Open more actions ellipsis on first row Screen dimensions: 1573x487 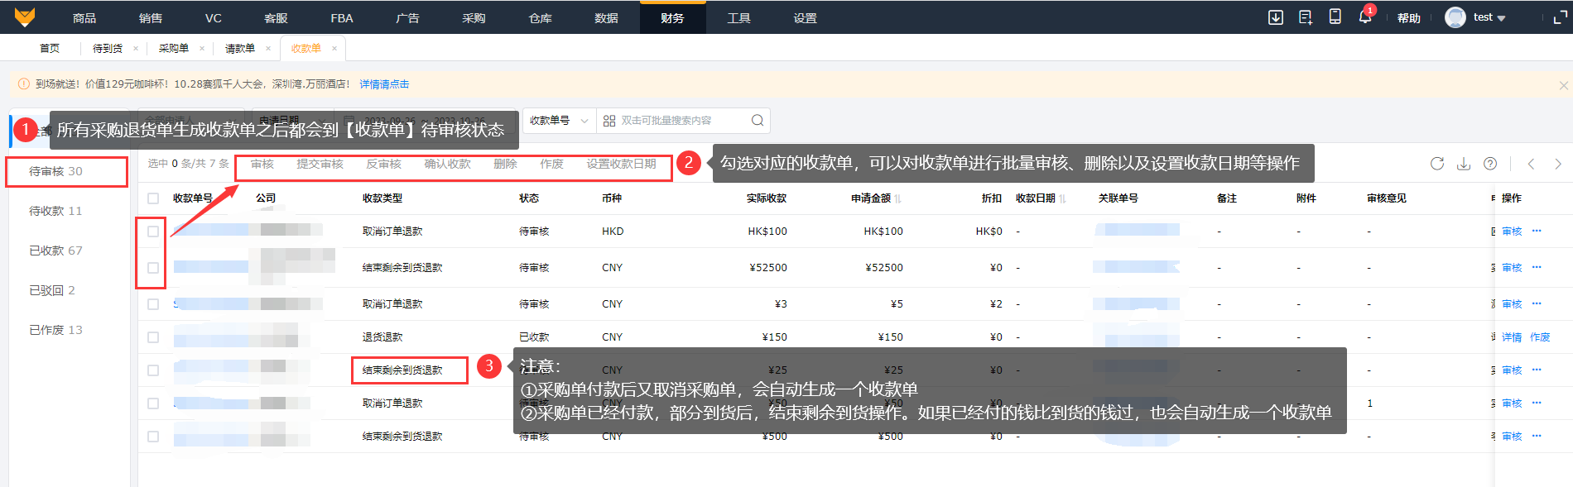coord(1537,232)
